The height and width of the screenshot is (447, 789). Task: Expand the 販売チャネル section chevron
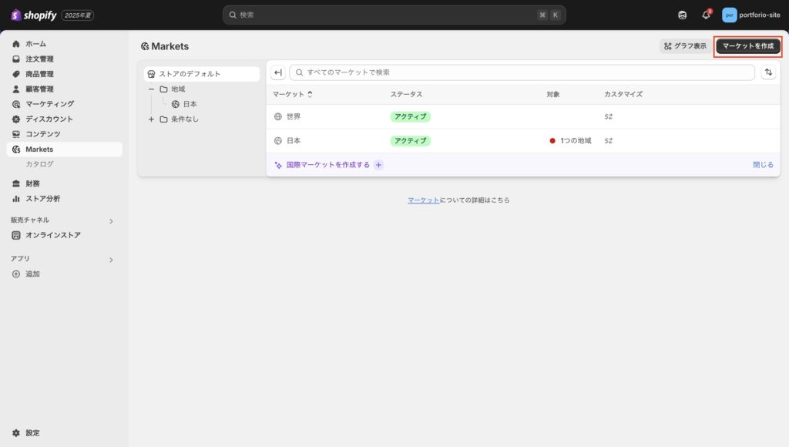111,221
